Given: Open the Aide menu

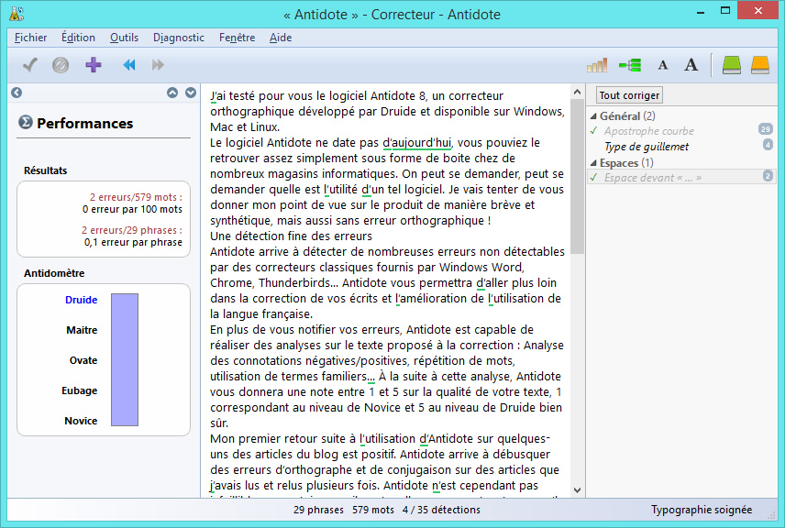Looking at the screenshot, I should point(281,38).
